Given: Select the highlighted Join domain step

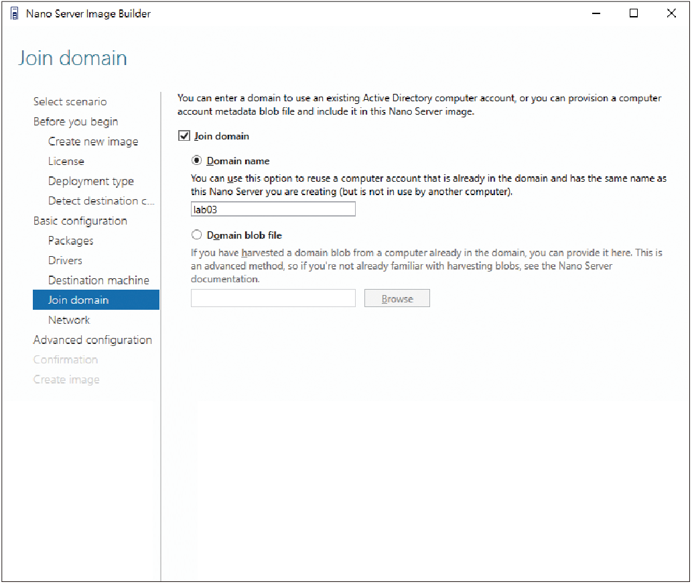Looking at the screenshot, I should pos(96,300).
